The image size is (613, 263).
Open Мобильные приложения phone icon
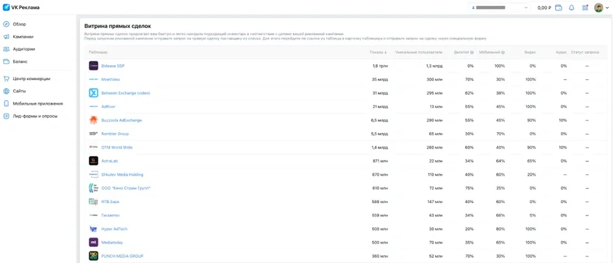[6, 104]
